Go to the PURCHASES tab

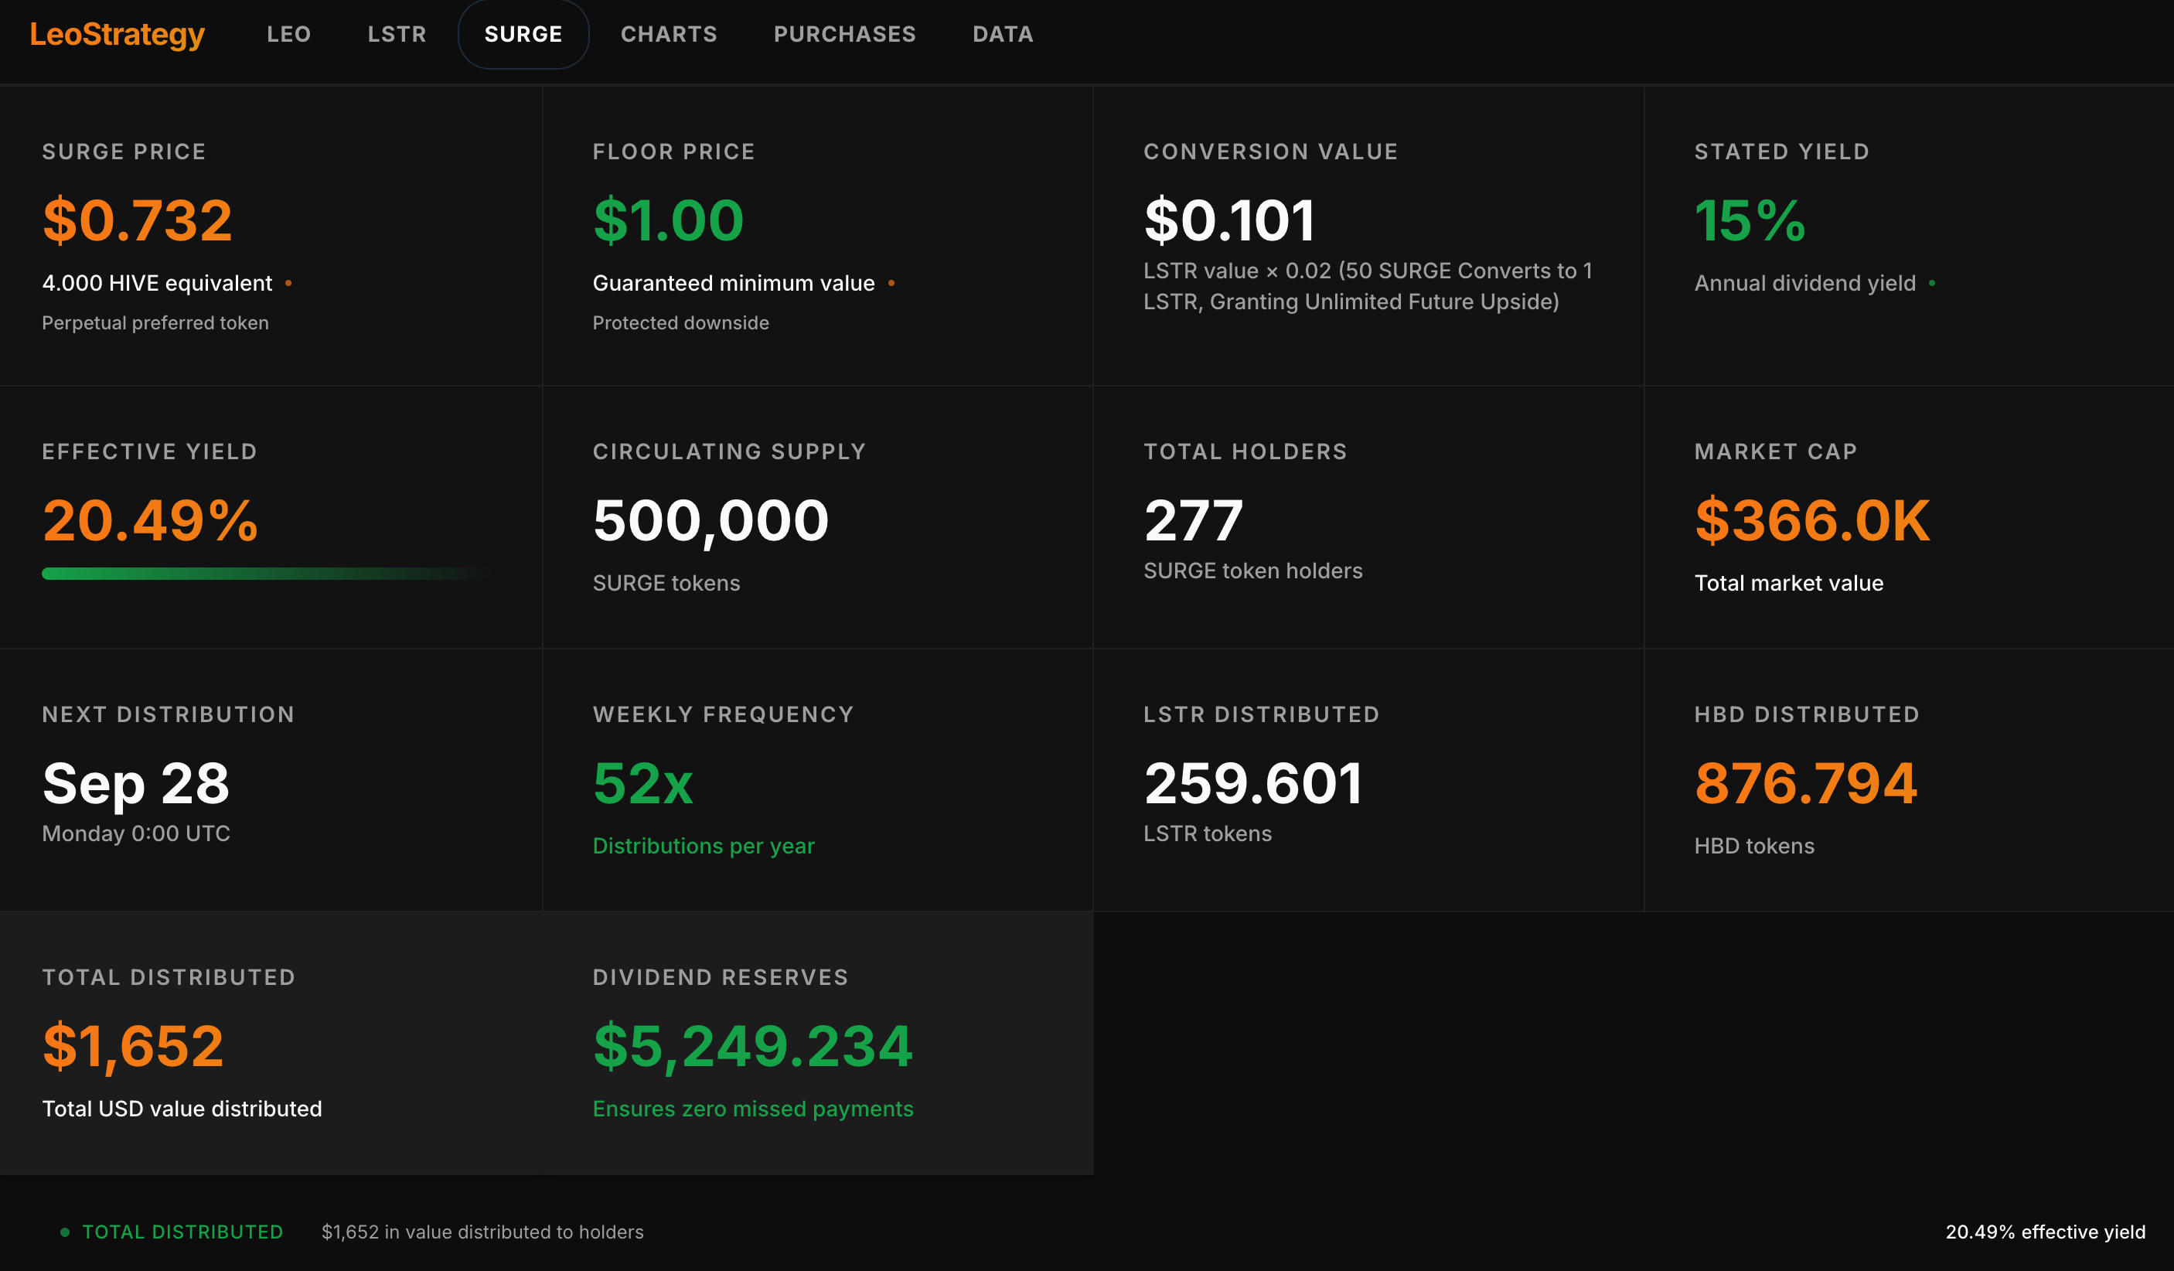click(844, 35)
